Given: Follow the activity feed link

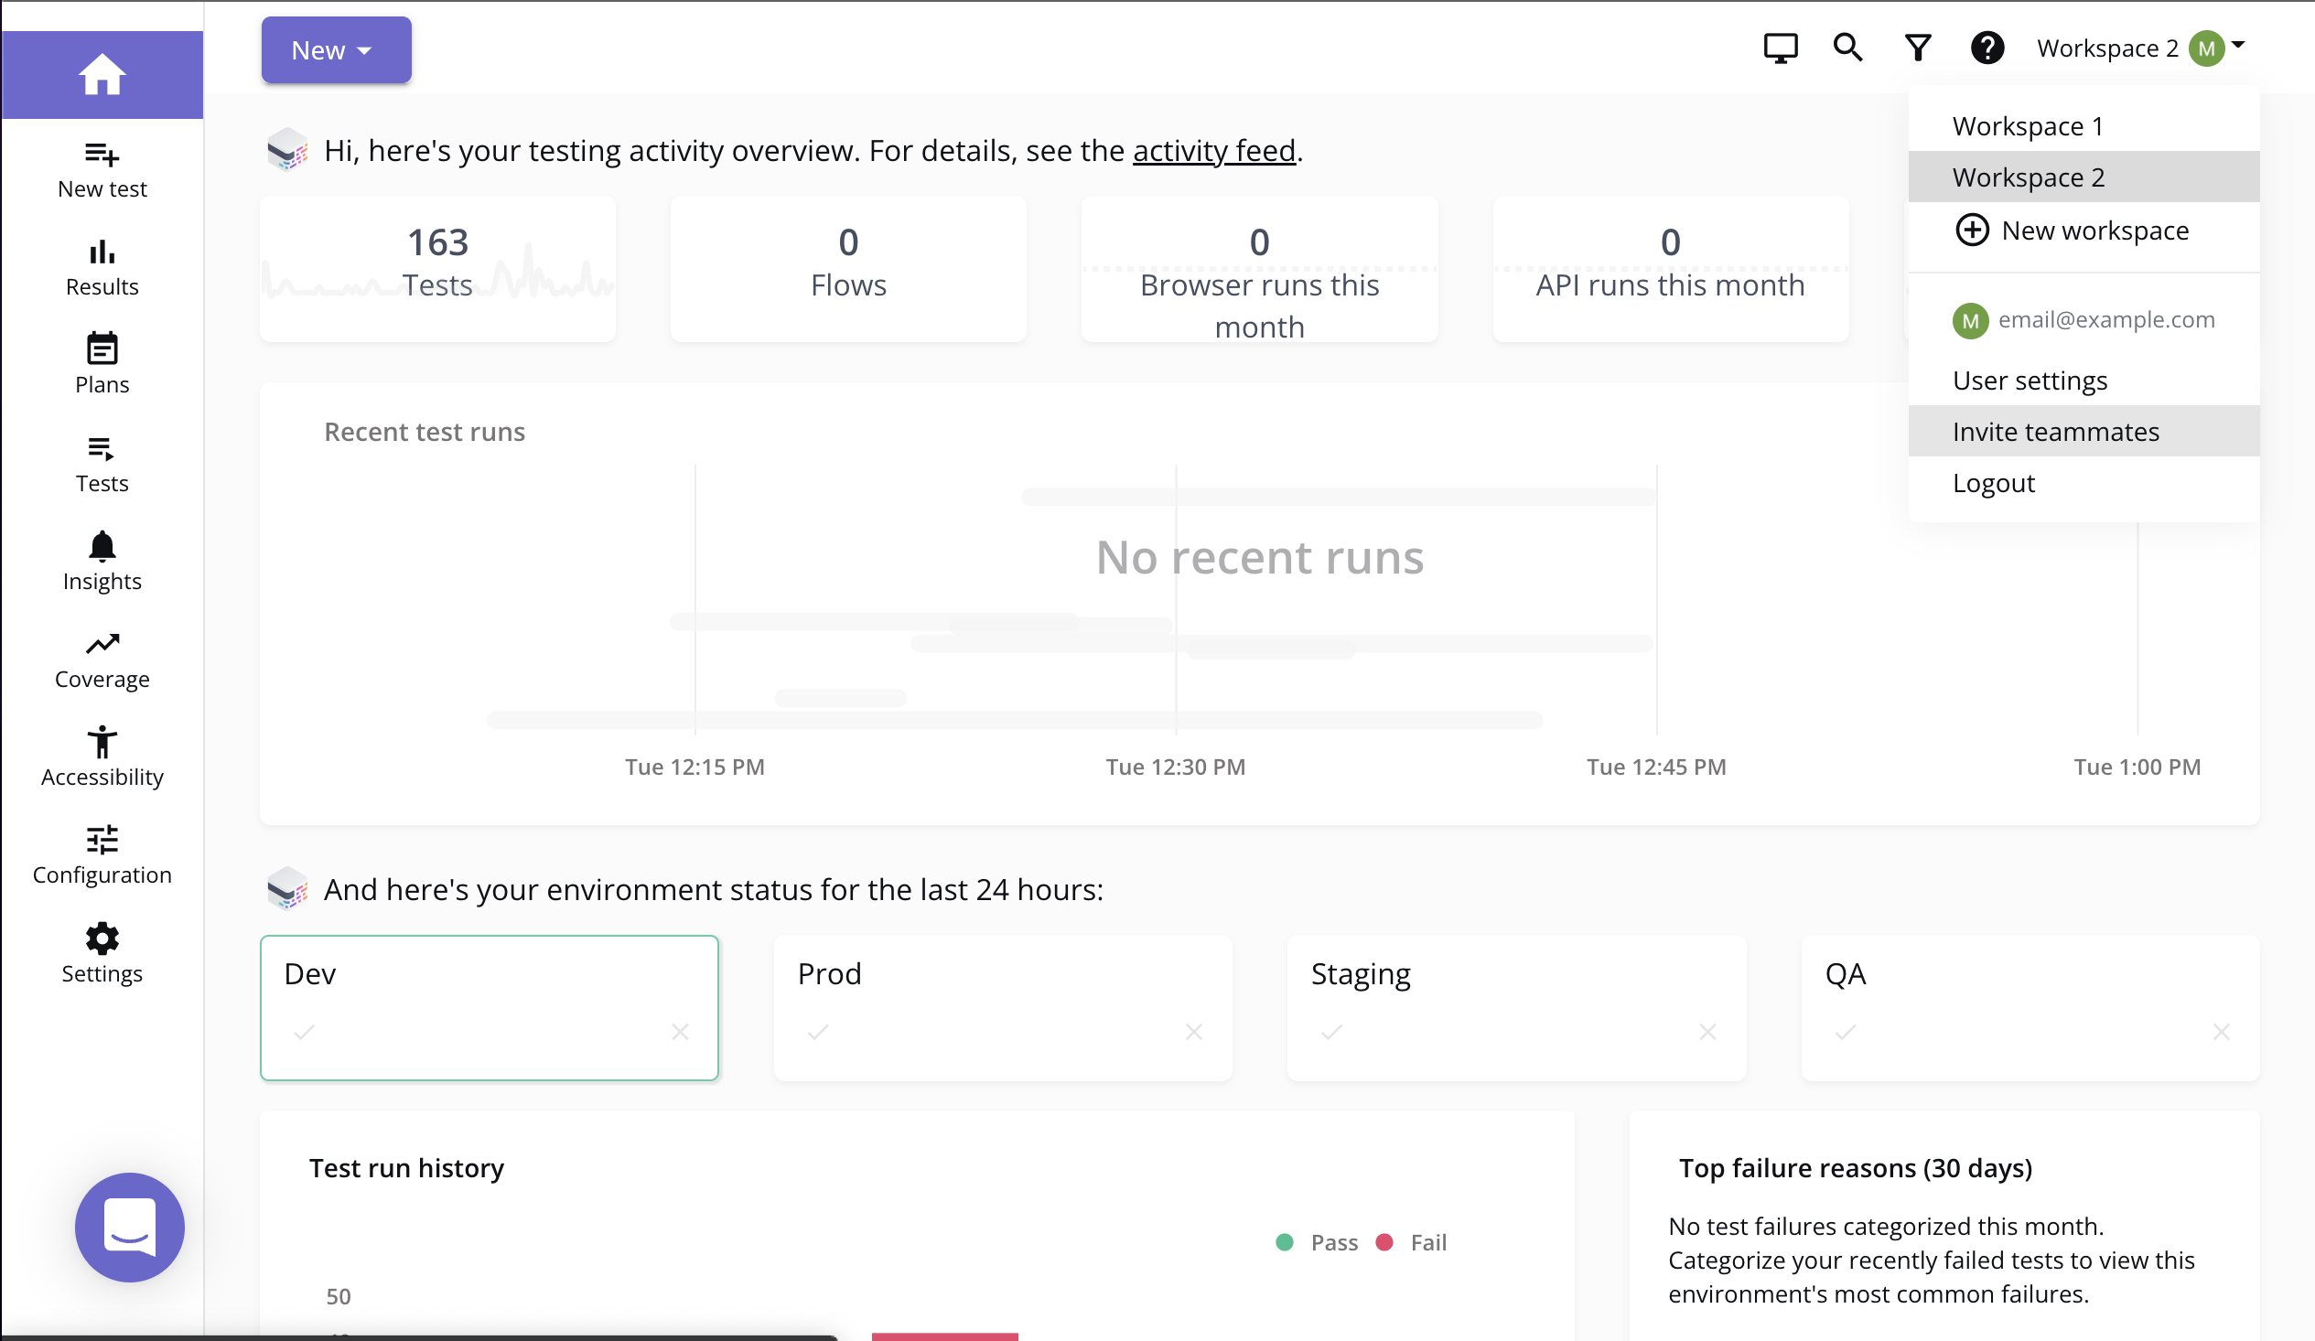Looking at the screenshot, I should (1213, 151).
